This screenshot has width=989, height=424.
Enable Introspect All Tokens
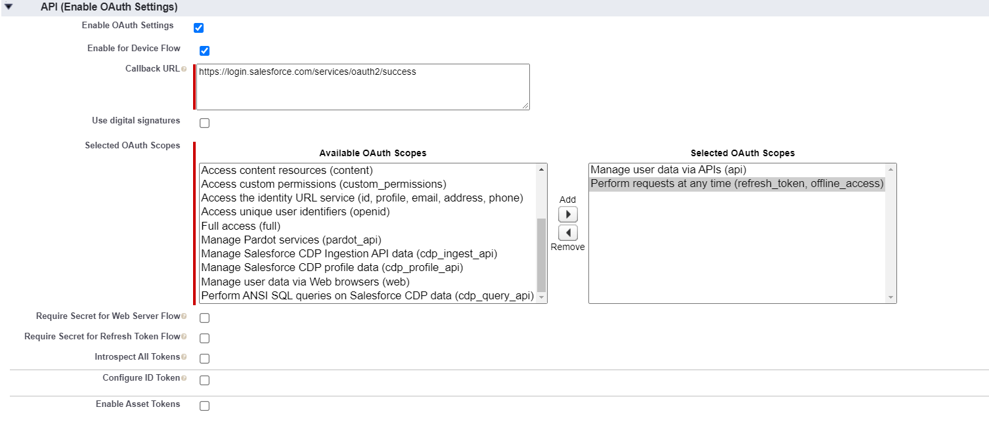204,358
